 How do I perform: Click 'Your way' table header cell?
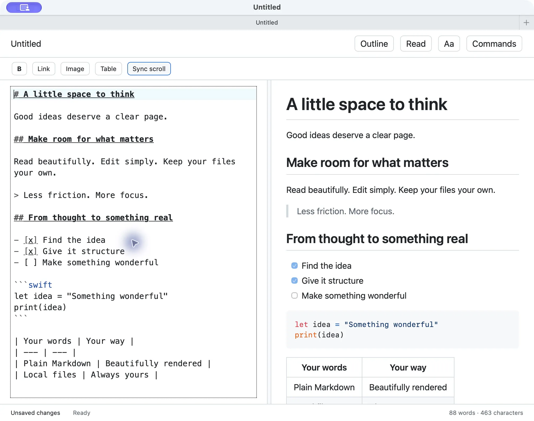coord(408,368)
